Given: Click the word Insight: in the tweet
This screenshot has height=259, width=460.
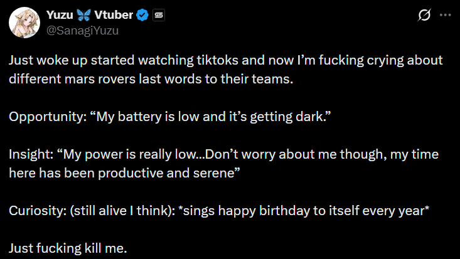Looking at the screenshot, I should click(x=31, y=154).
